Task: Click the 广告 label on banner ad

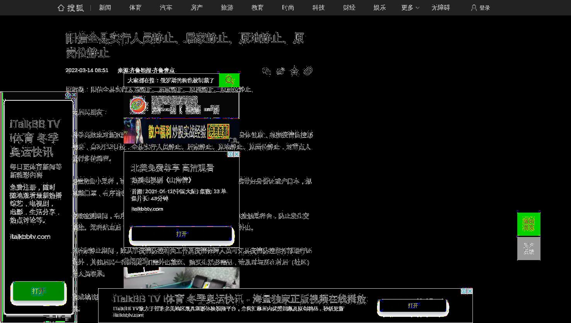Action: [233, 140]
